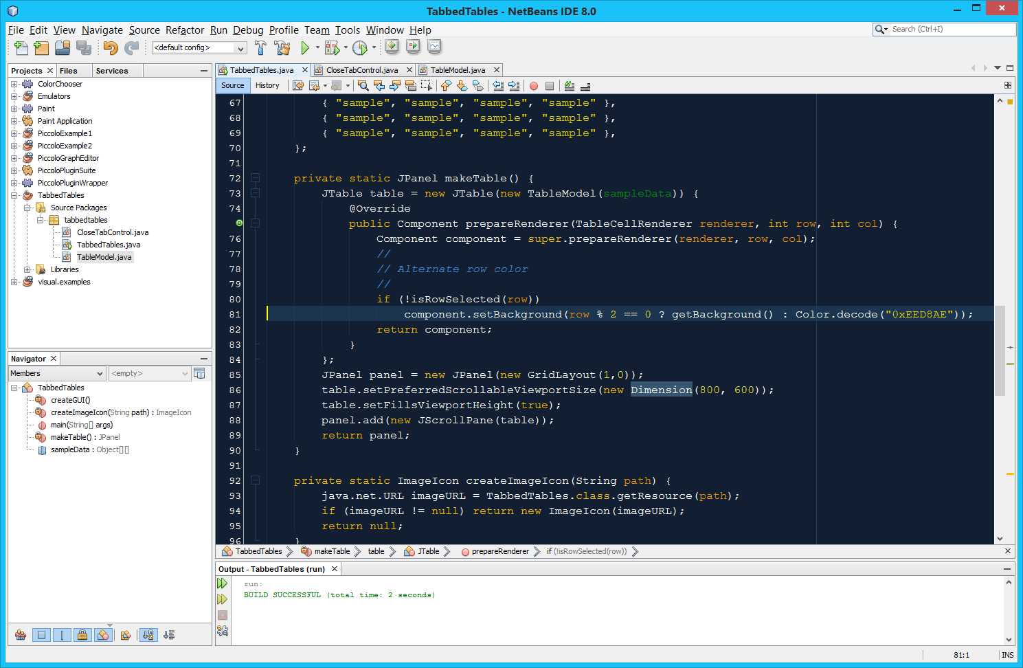Minimize the Projects panel
This screenshot has width=1023, height=668.
coord(204,71)
